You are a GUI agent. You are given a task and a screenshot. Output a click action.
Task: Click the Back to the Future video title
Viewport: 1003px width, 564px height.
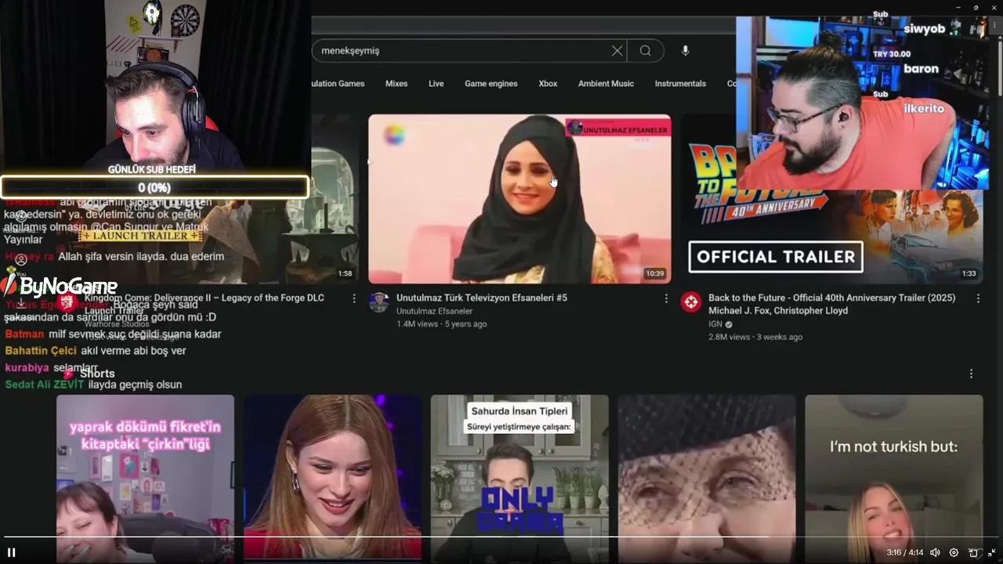832,304
